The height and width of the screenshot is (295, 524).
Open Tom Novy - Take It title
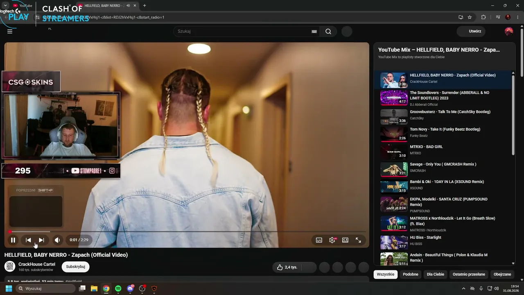[445, 129]
